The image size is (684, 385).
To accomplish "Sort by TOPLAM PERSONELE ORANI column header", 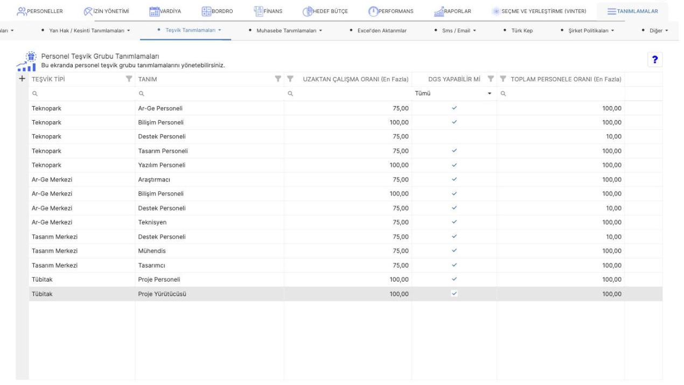I will [x=566, y=80].
